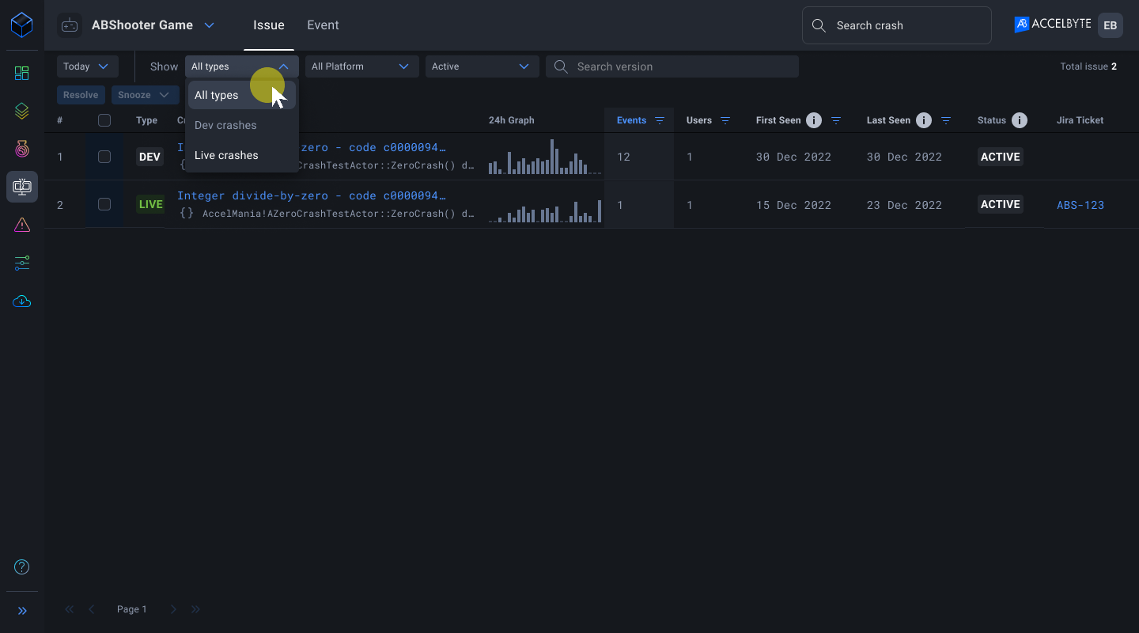Click the Resolve button

[x=81, y=95]
